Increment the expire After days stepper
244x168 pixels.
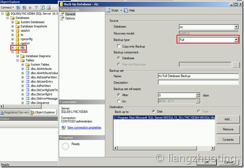(x=198, y=94)
